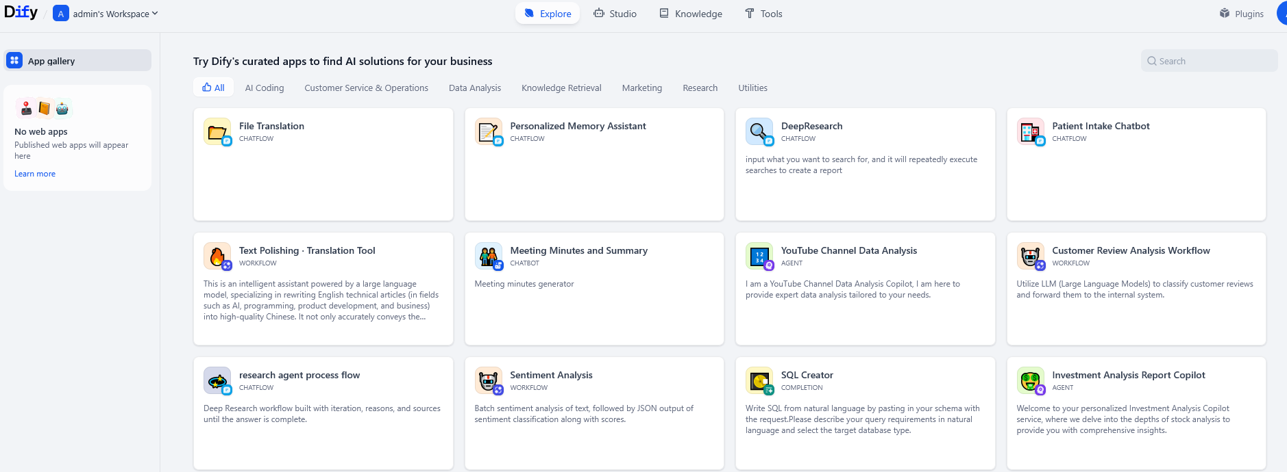
Task: Click the SQL Creator app icon
Action: pyautogui.click(x=759, y=380)
